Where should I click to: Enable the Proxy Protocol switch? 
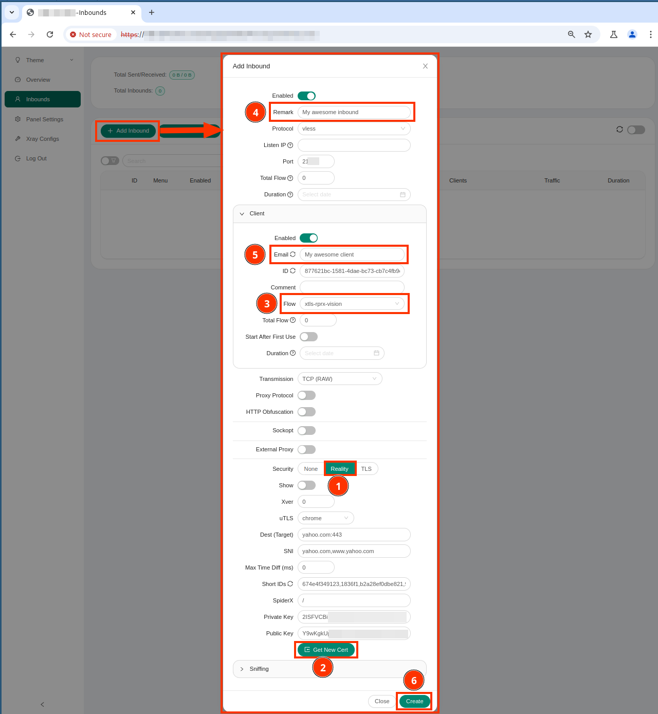[306, 395]
